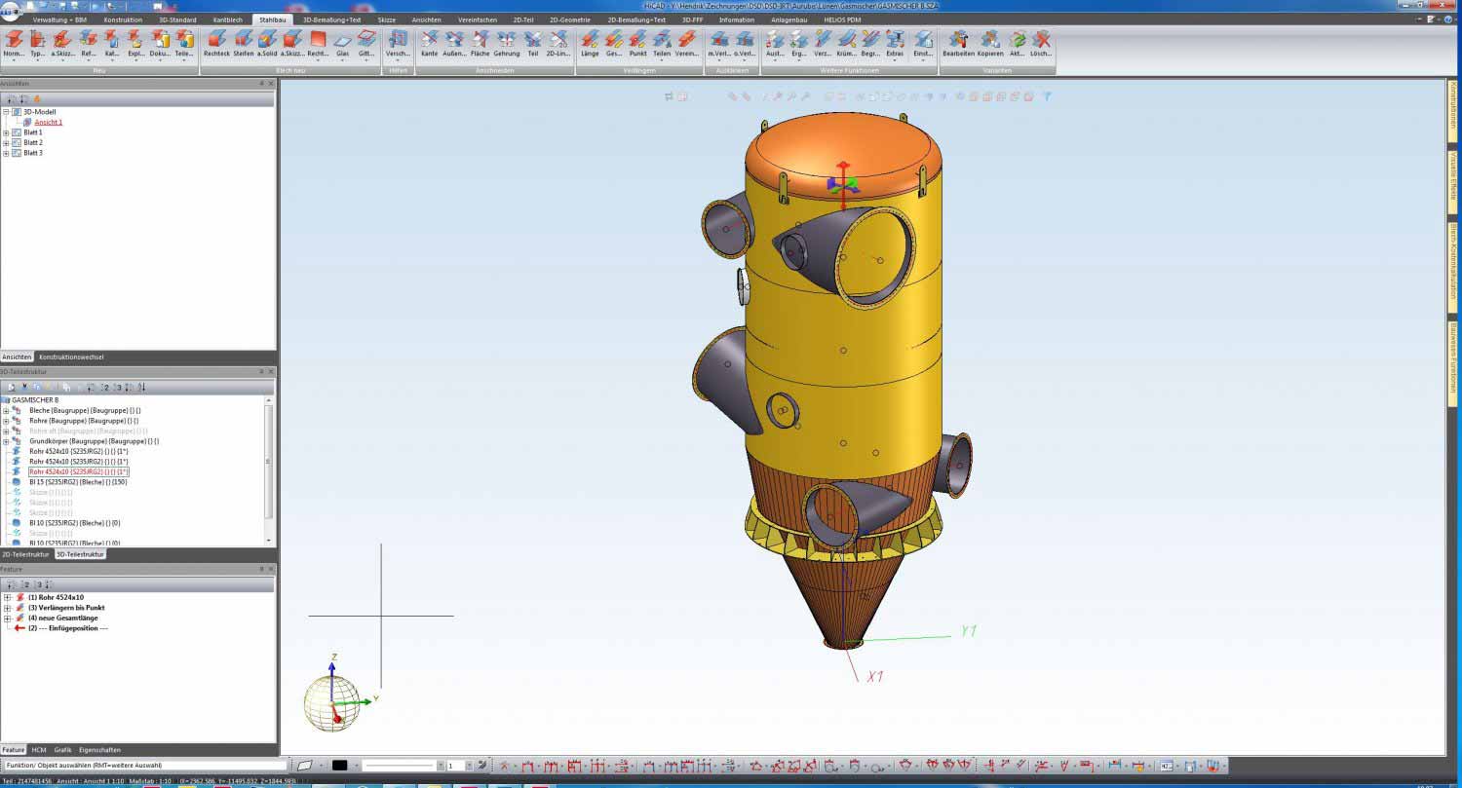1462x788 pixels.
Task: Expand the Grundkörper (Baugruppe) node
Action: tap(6, 441)
